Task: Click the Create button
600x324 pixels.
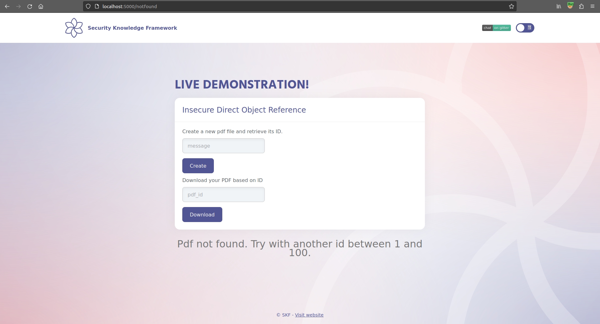Action: coord(198,166)
